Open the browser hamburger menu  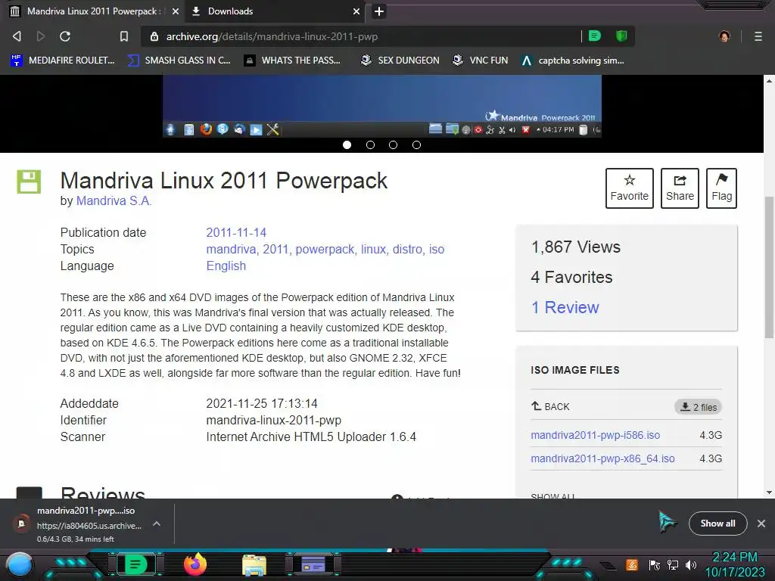tap(758, 36)
